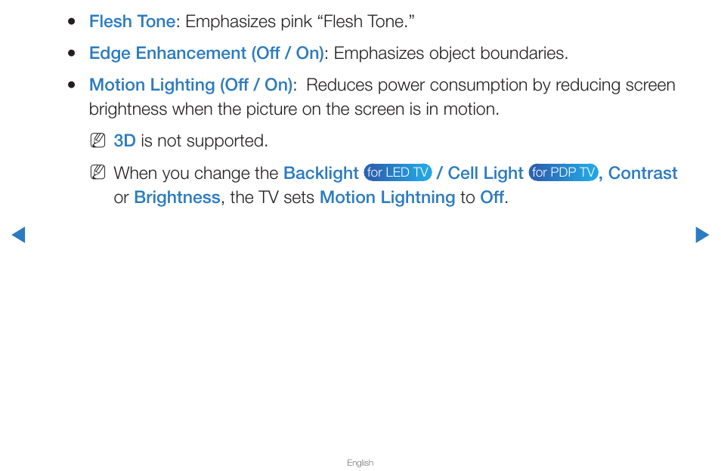Click the Motion Lightning term
Screen dimensions: 721x471
click(x=387, y=198)
